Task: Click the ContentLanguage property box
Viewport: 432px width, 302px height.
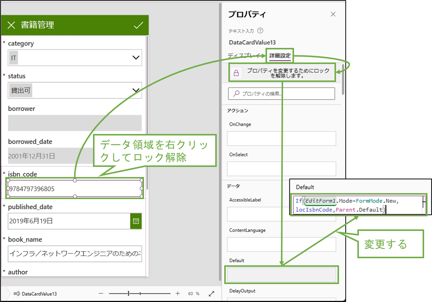Action: tap(282, 244)
